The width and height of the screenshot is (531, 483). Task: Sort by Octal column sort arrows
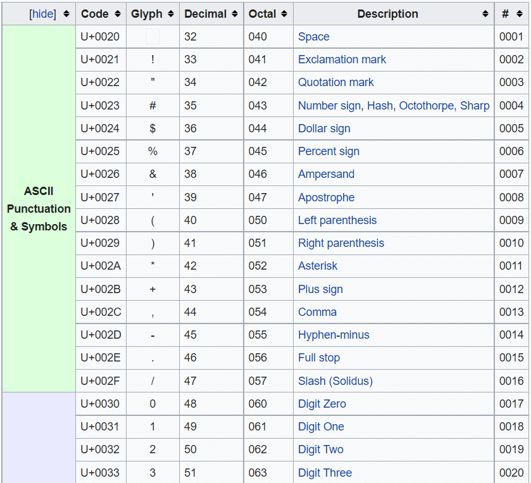284,14
